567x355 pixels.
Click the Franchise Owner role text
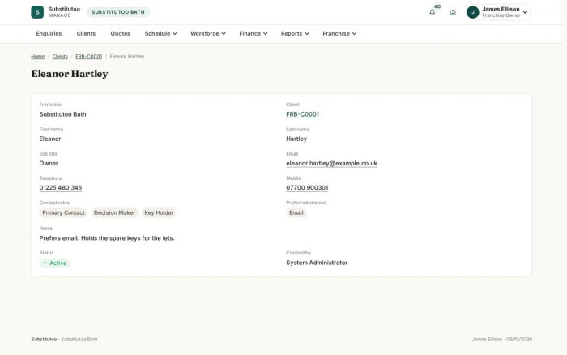tap(501, 15)
